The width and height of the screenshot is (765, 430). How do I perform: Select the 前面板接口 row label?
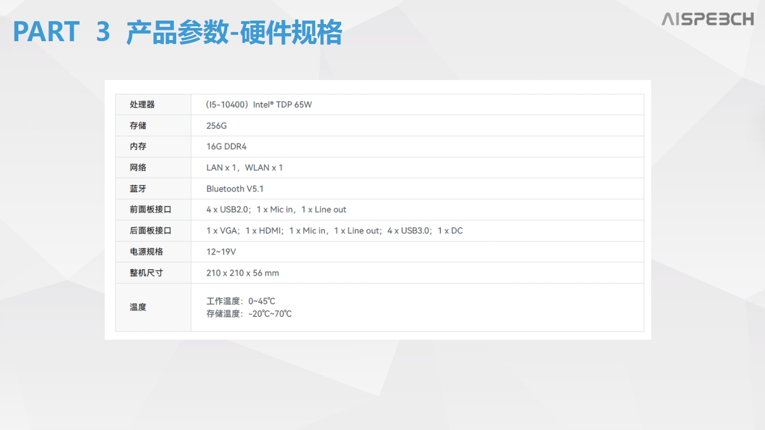click(x=150, y=210)
